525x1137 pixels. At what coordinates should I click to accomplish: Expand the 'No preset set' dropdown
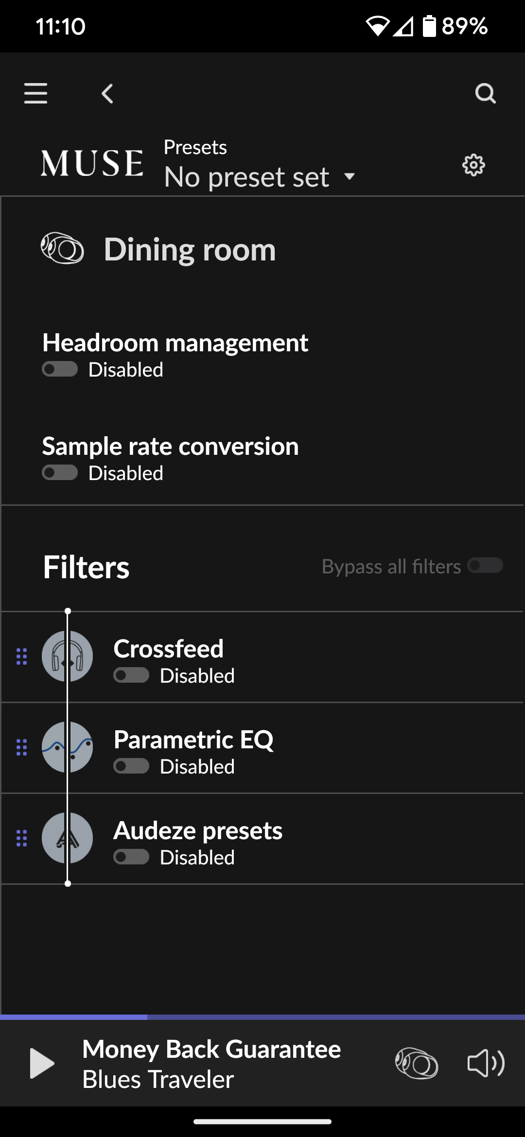pyautogui.click(x=260, y=177)
